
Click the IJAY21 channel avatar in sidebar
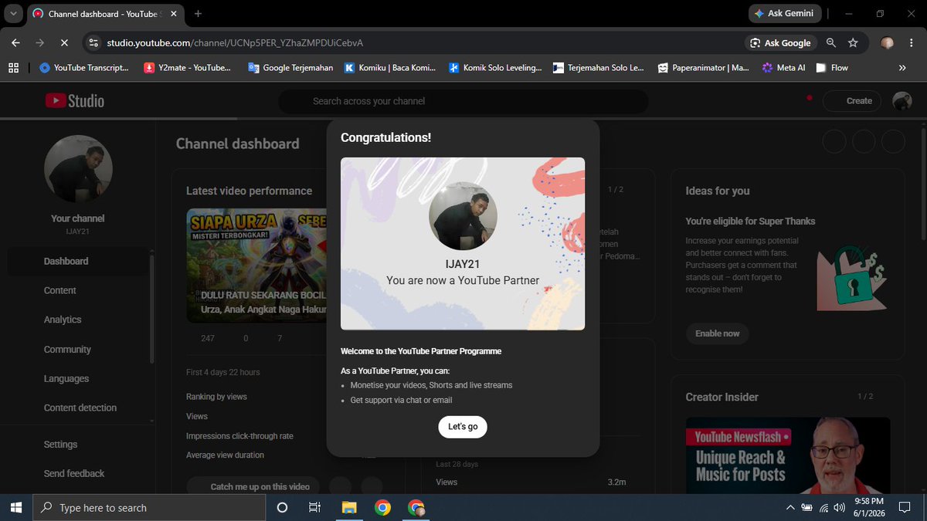78,169
